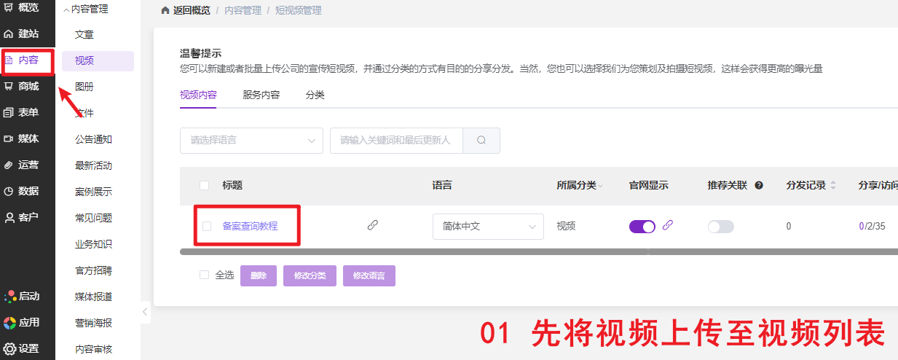The height and width of the screenshot is (360, 898).
Task: Open the 数据 data sidebar item
Action: [x=22, y=192]
